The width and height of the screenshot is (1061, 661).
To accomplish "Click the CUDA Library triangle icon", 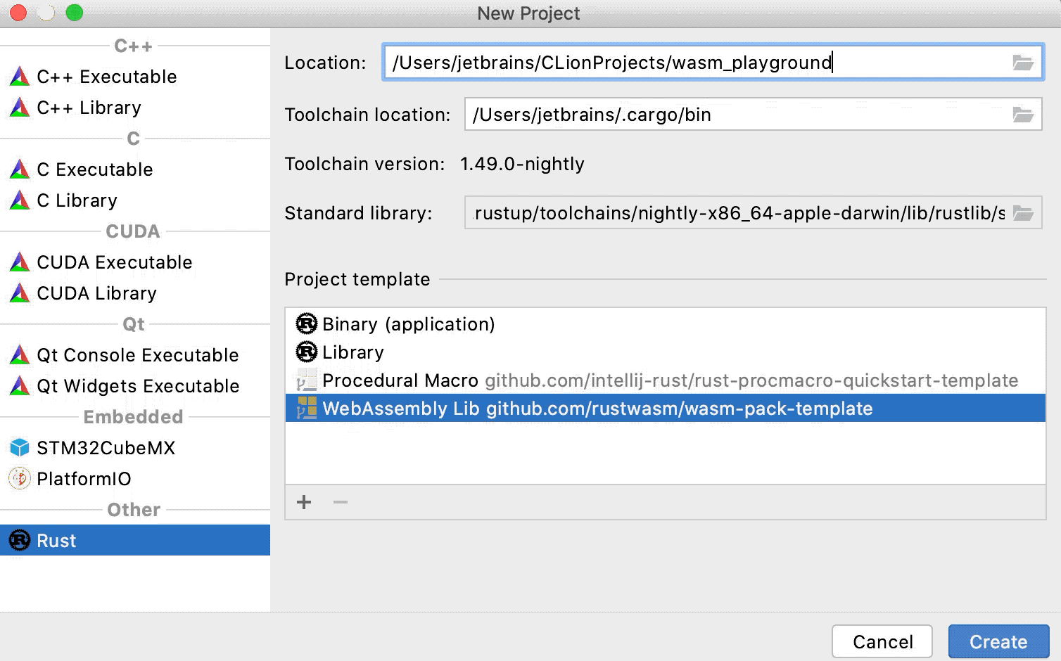I will click(20, 293).
